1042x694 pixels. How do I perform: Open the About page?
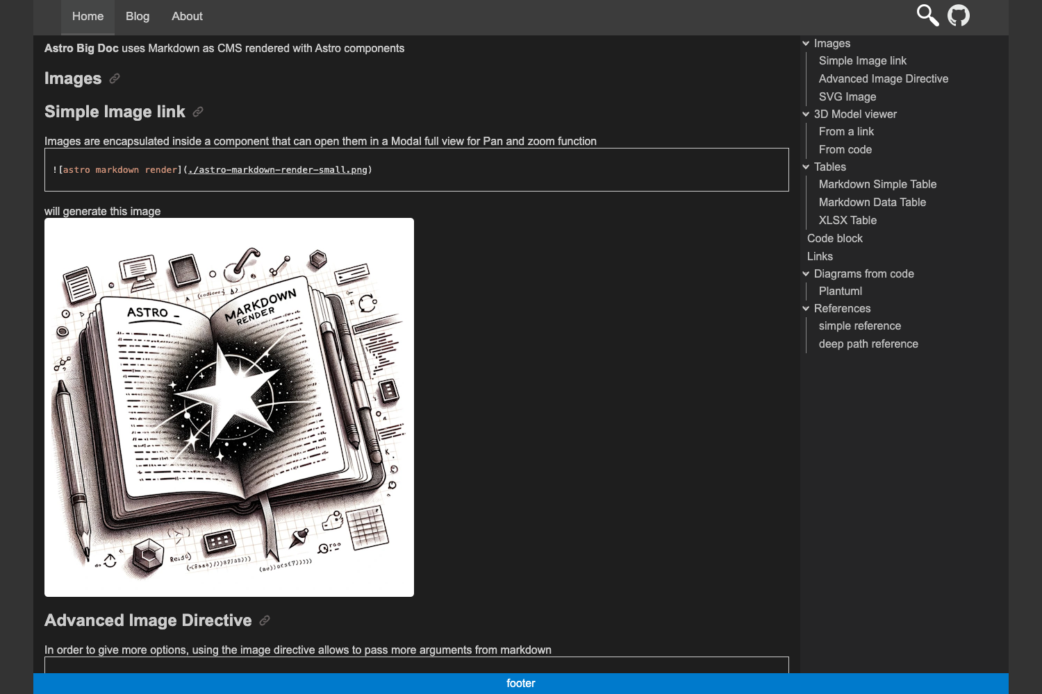186,16
